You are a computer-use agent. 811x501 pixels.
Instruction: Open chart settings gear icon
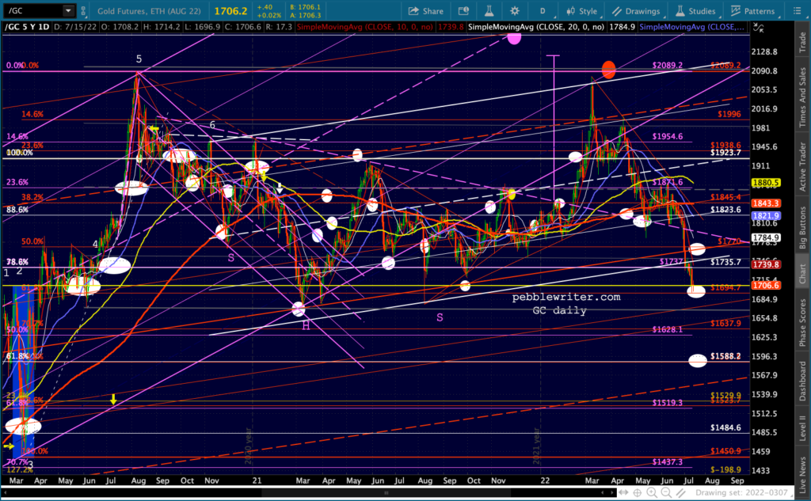(x=514, y=11)
